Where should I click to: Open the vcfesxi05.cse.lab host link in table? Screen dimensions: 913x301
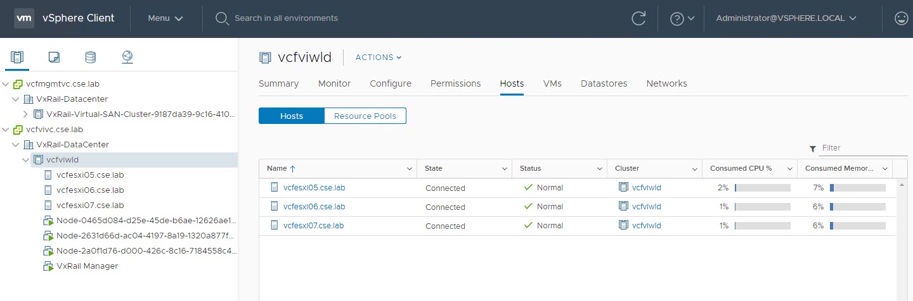314,188
